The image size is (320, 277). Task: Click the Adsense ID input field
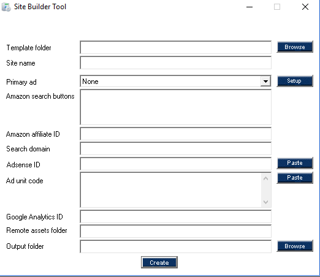coord(175,164)
